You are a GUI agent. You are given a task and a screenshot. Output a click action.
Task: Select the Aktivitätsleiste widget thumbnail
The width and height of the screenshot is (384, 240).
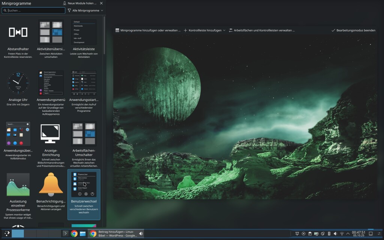[x=84, y=33]
